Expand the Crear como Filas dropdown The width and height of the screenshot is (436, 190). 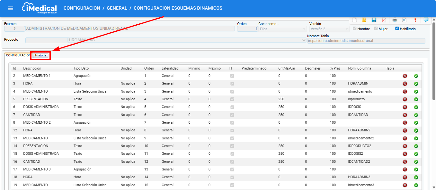[304, 29]
